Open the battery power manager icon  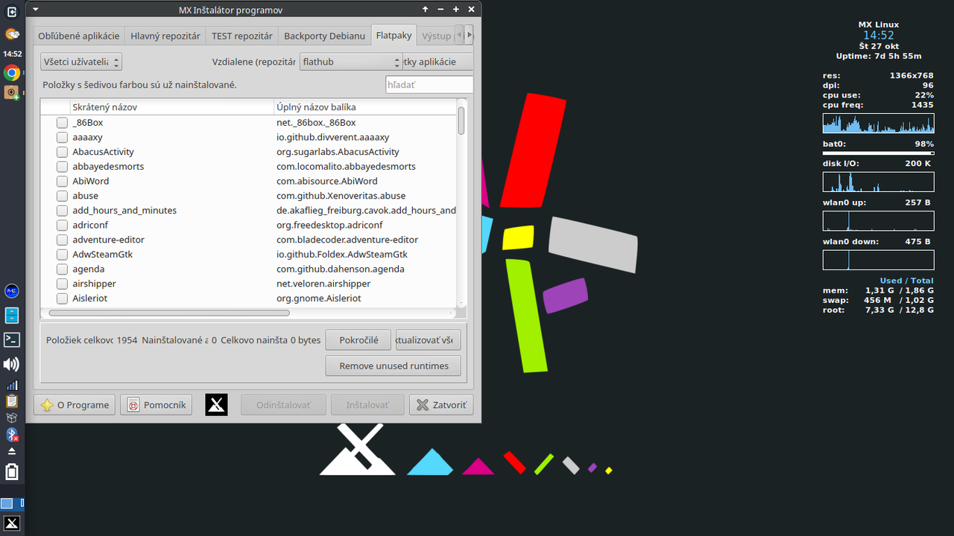[x=12, y=472]
